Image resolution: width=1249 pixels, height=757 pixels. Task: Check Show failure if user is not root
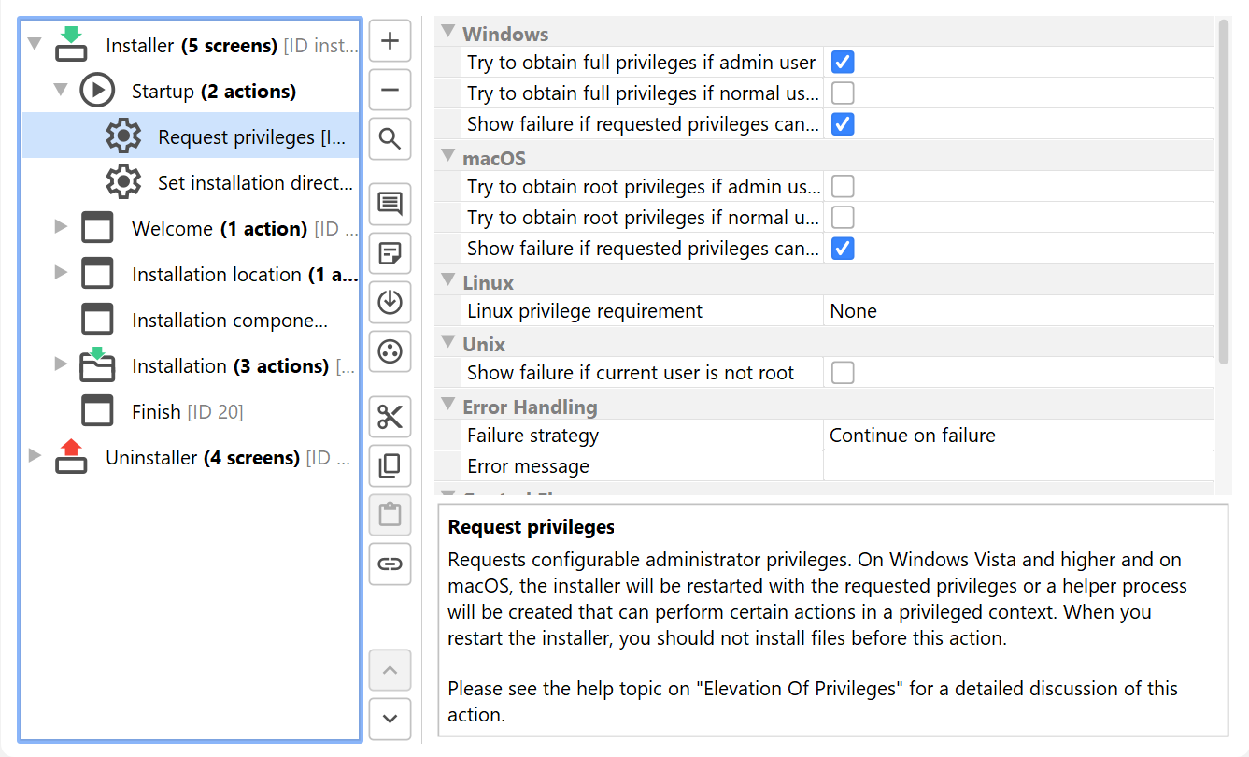click(x=843, y=373)
